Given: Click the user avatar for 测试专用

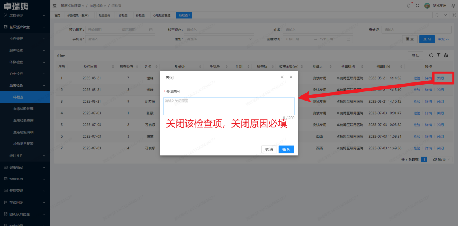Looking at the screenshot, I should click(427, 5).
